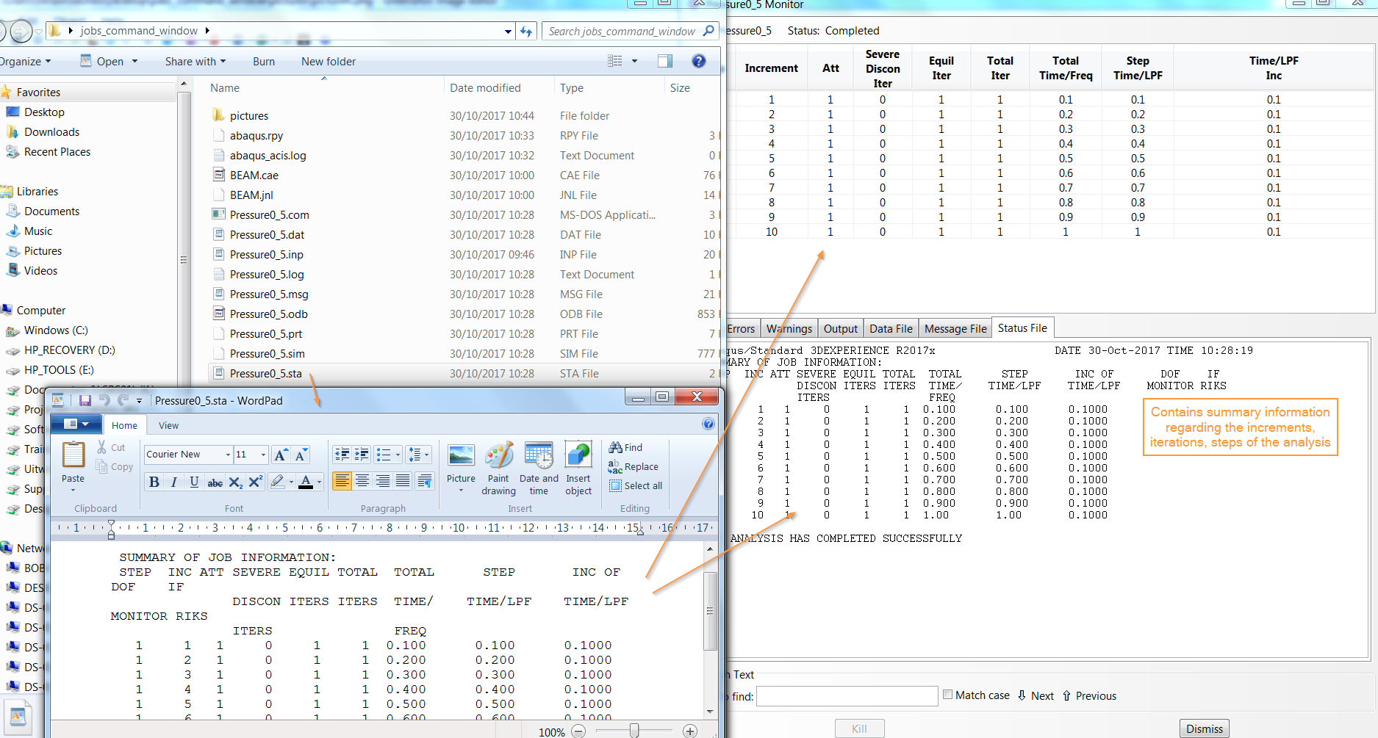Toggle subscript formatting
The height and width of the screenshot is (738, 1378).
[x=235, y=482]
